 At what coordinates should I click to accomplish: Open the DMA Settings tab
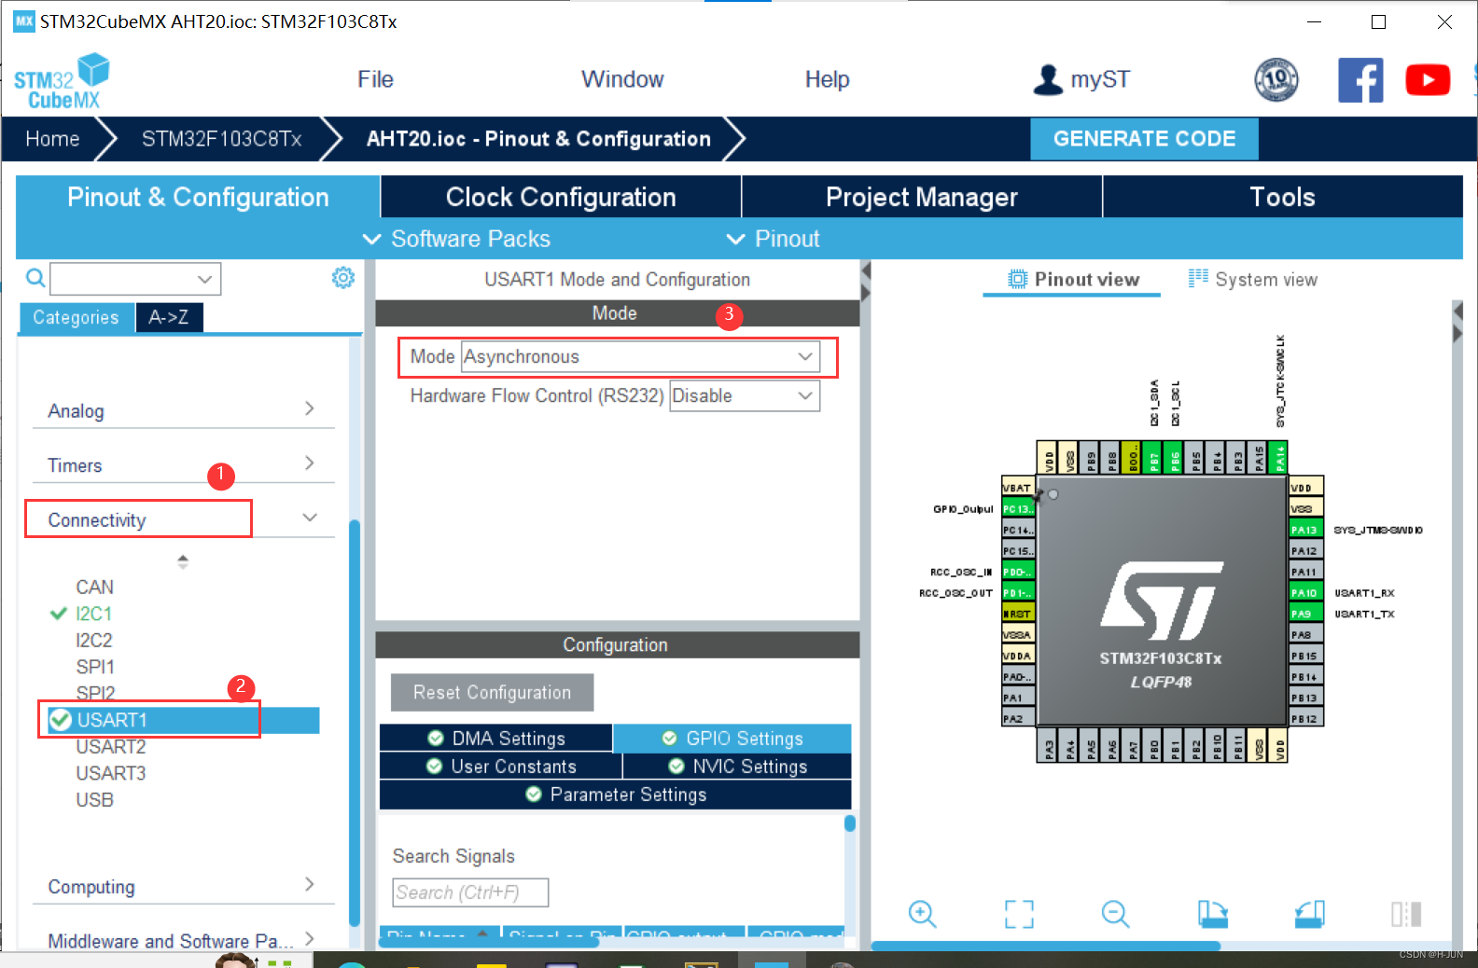pyautogui.click(x=495, y=738)
